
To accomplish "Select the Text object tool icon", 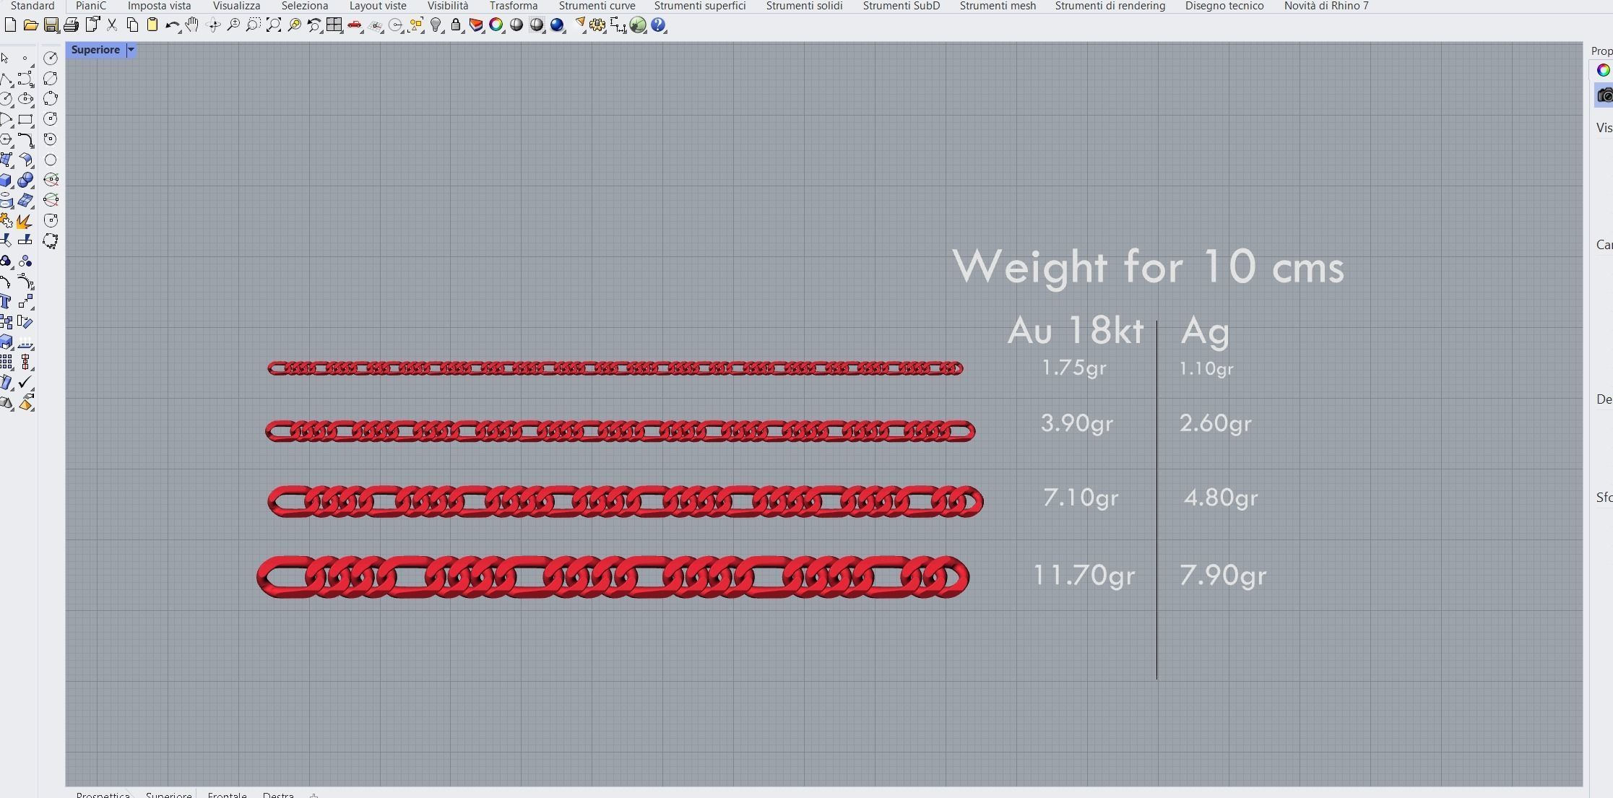I will 6,301.
